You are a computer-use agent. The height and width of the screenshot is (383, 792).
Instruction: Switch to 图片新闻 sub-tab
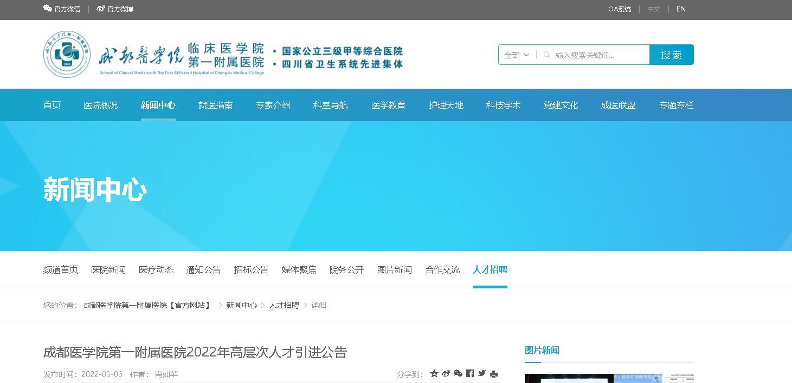point(395,269)
